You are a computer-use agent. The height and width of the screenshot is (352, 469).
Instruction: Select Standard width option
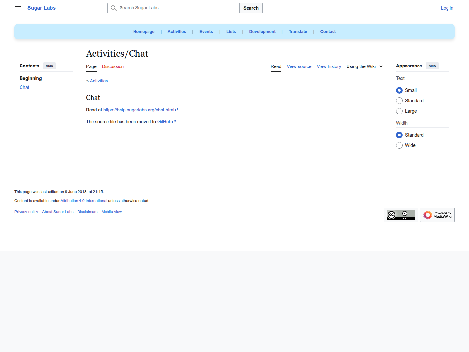point(399,135)
